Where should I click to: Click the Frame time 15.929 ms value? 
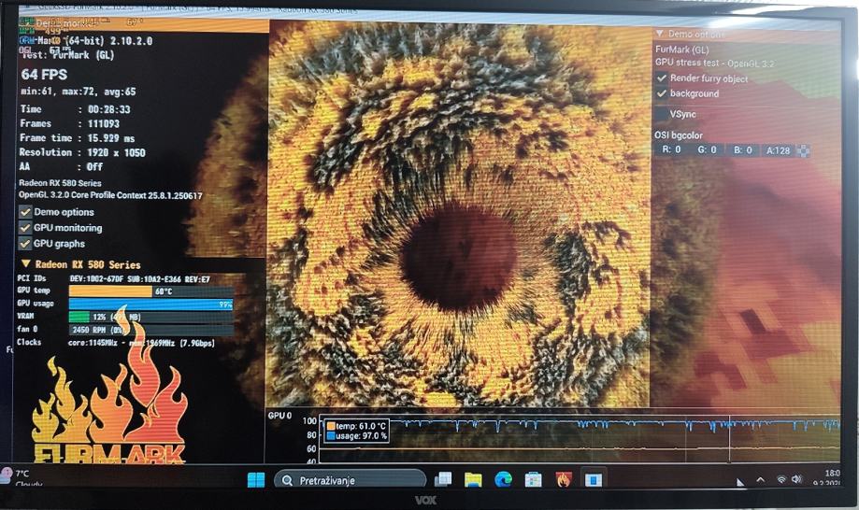(x=111, y=138)
